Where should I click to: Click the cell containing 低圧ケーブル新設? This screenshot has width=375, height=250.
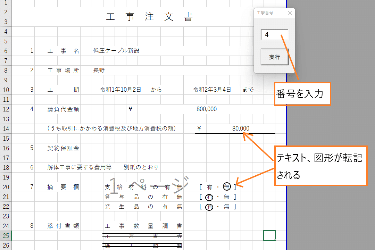(116, 51)
